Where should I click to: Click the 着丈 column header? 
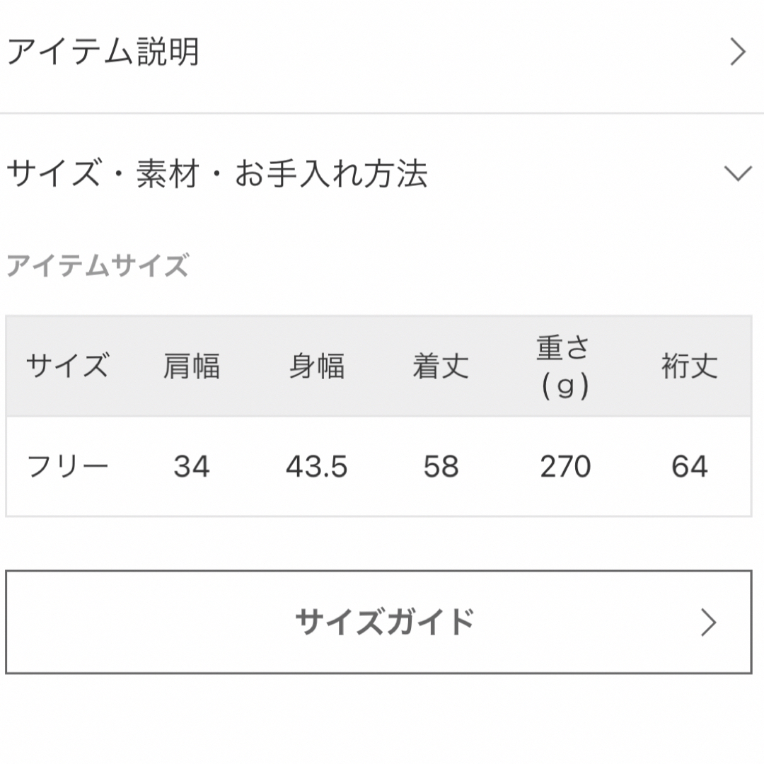click(441, 366)
